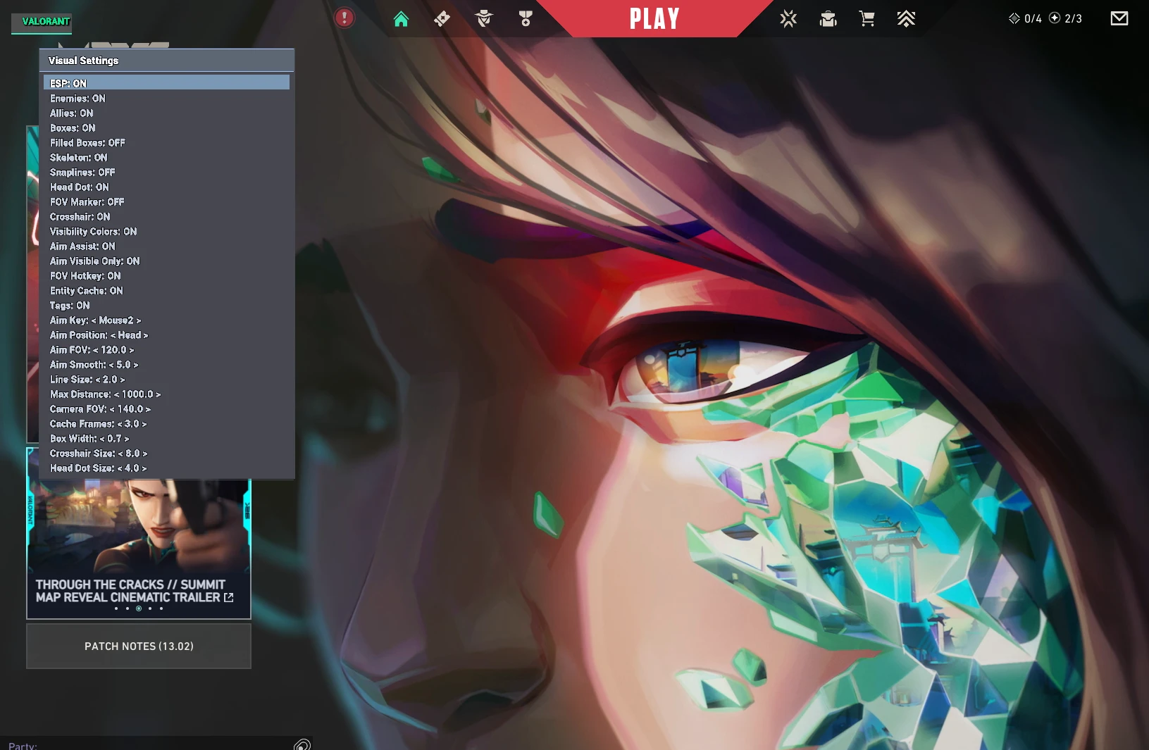
Task: Increase Crosshair Size with its right arrow
Action: (145, 454)
